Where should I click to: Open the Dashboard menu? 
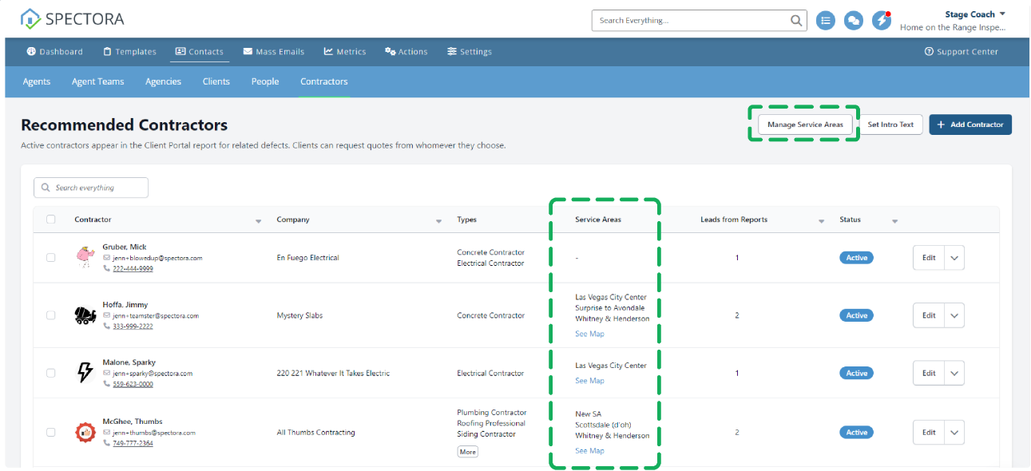(54, 52)
